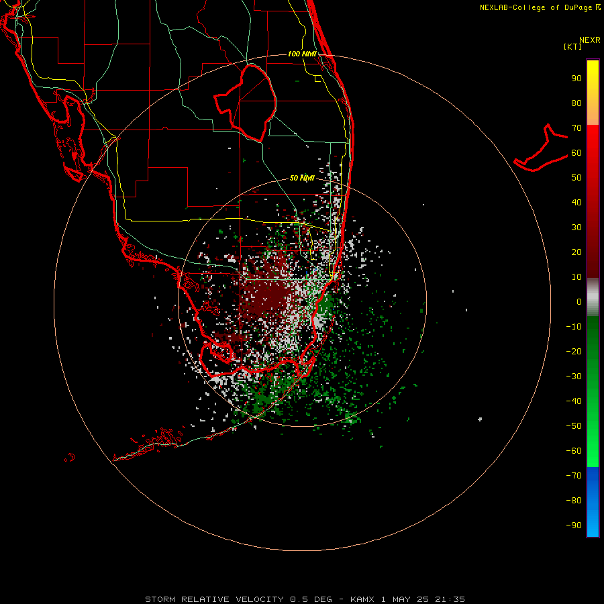Click the 100 NMI range ring label
The width and height of the screenshot is (604, 604).
click(x=302, y=54)
